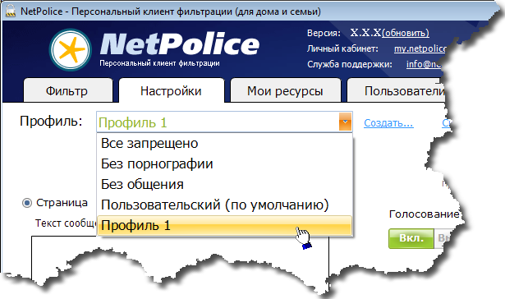Open the Фильтр tab
The width and height of the screenshot is (505, 299).
tap(68, 91)
